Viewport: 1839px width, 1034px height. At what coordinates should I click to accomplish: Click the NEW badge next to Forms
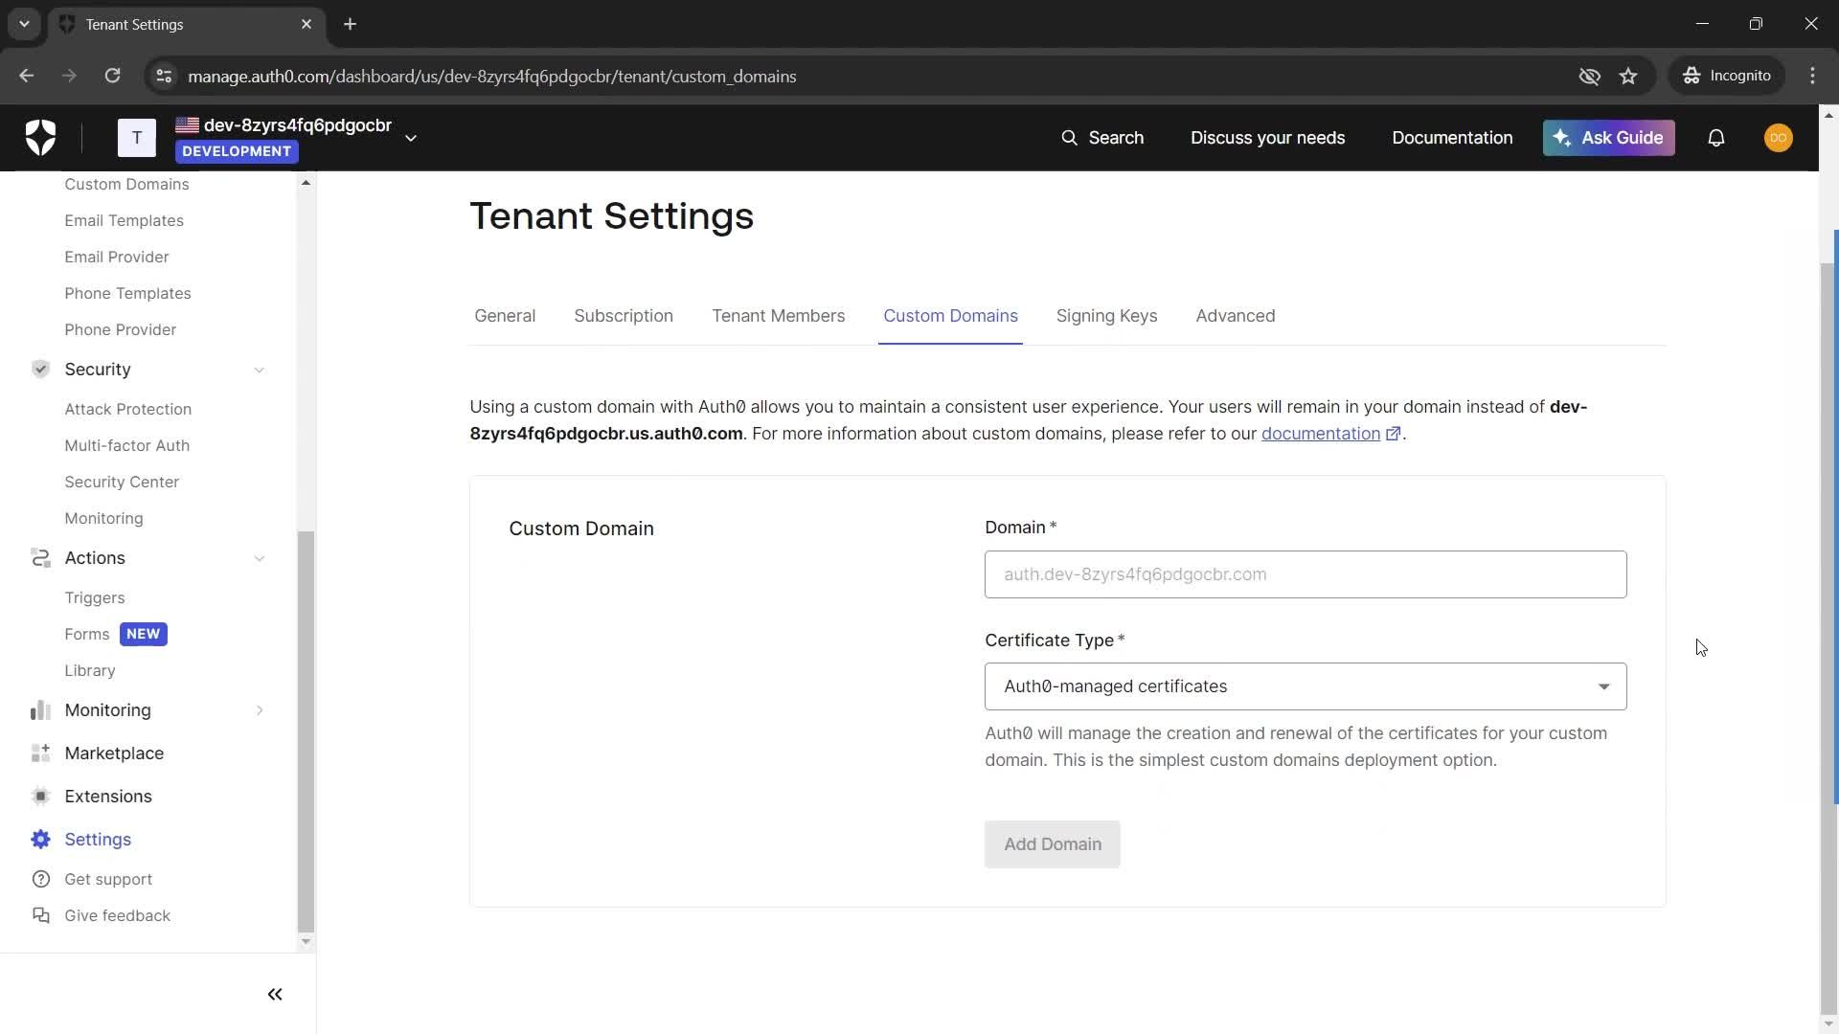pos(143,634)
